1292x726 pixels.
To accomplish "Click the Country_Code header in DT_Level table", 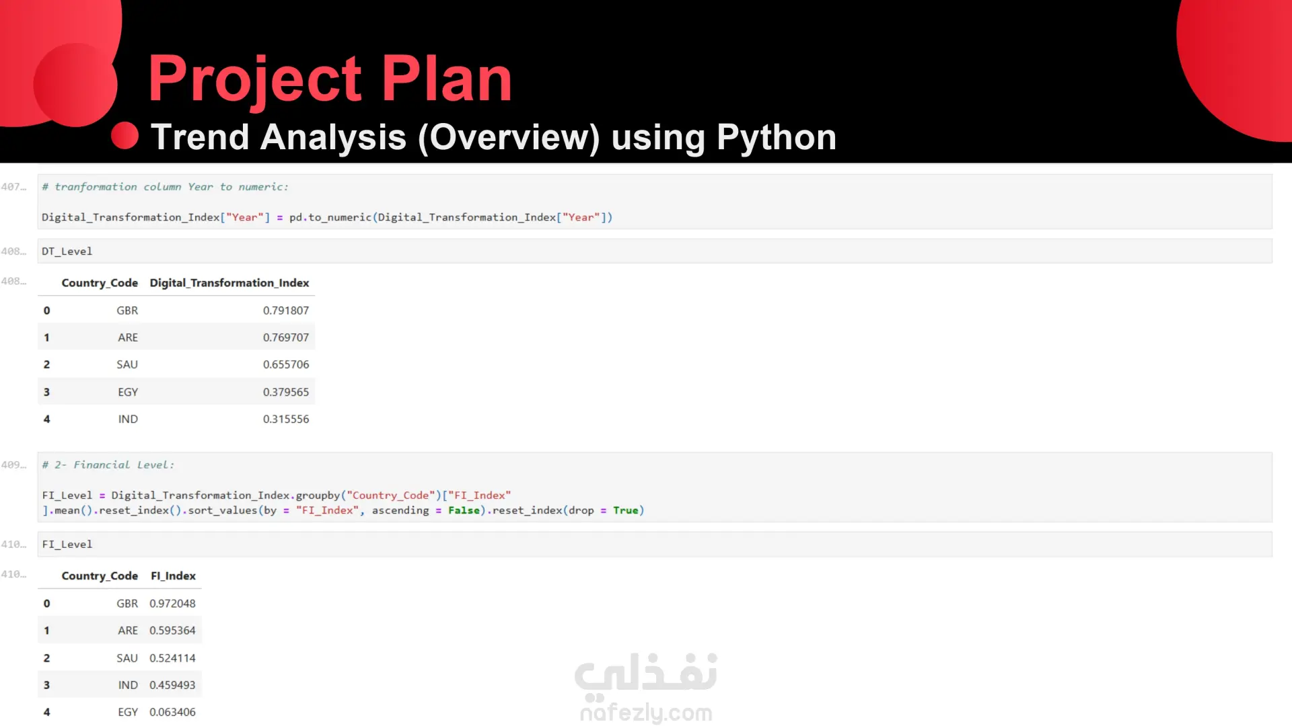I will click(x=100, y=283).
